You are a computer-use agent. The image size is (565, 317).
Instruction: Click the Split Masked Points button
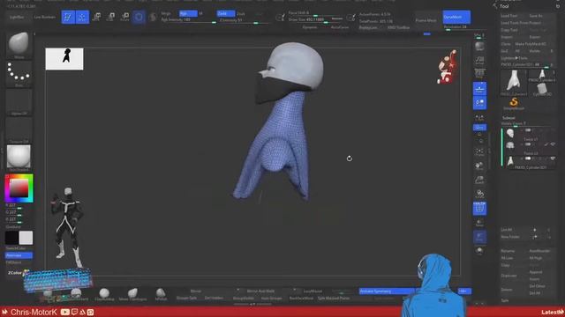334,298
